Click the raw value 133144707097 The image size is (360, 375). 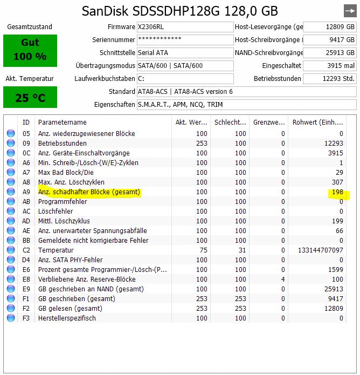321,250
